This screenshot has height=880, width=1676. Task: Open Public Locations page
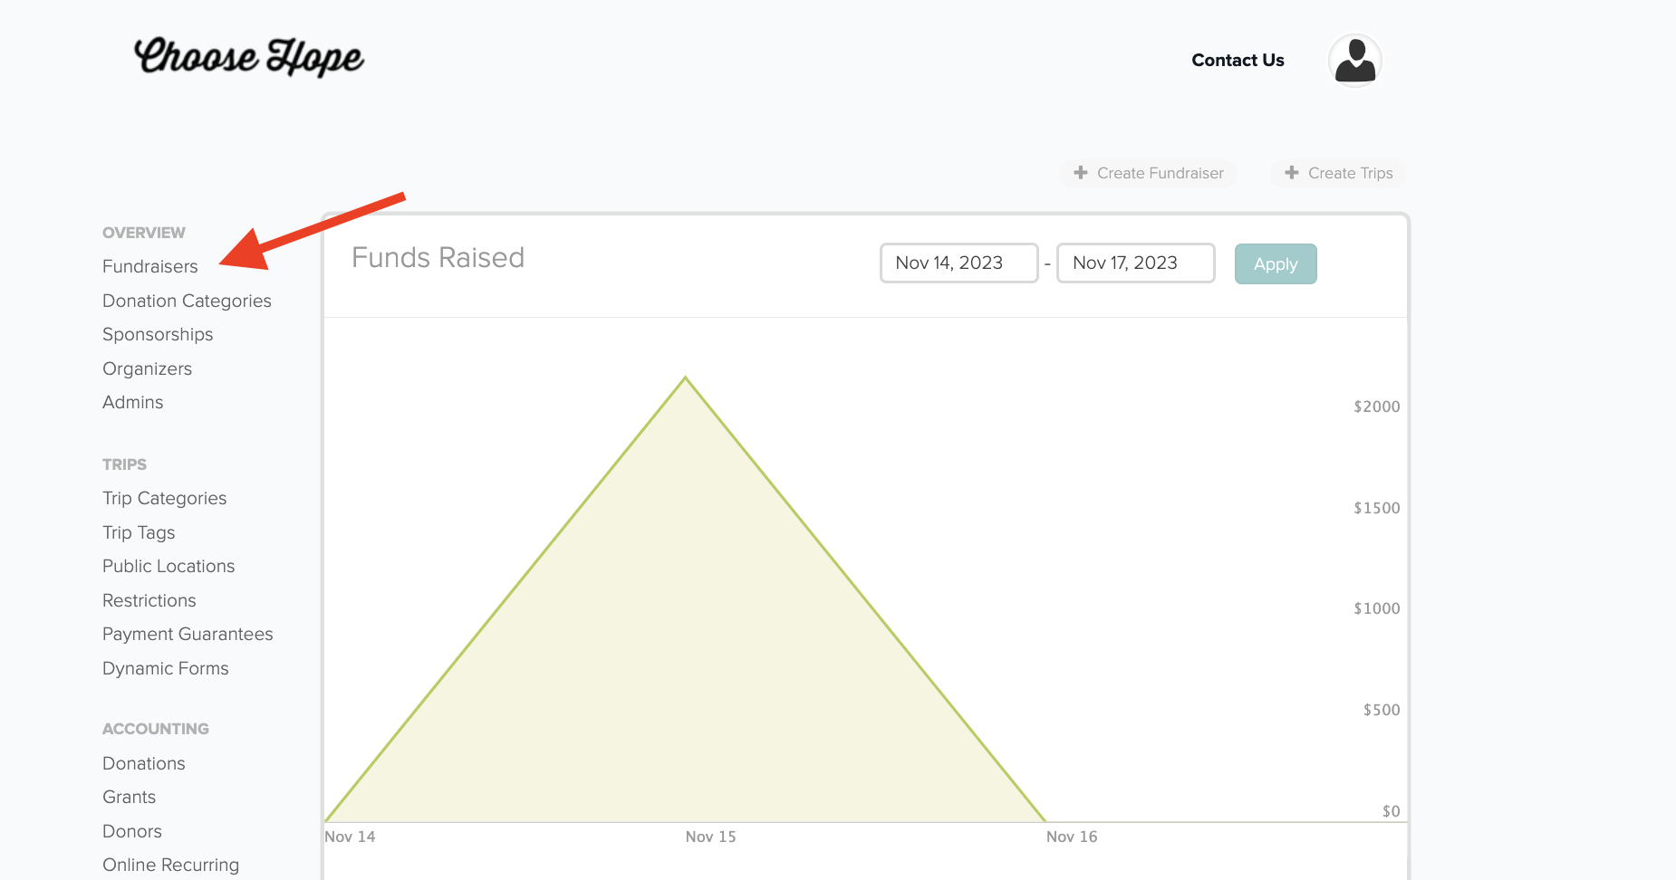169,566
